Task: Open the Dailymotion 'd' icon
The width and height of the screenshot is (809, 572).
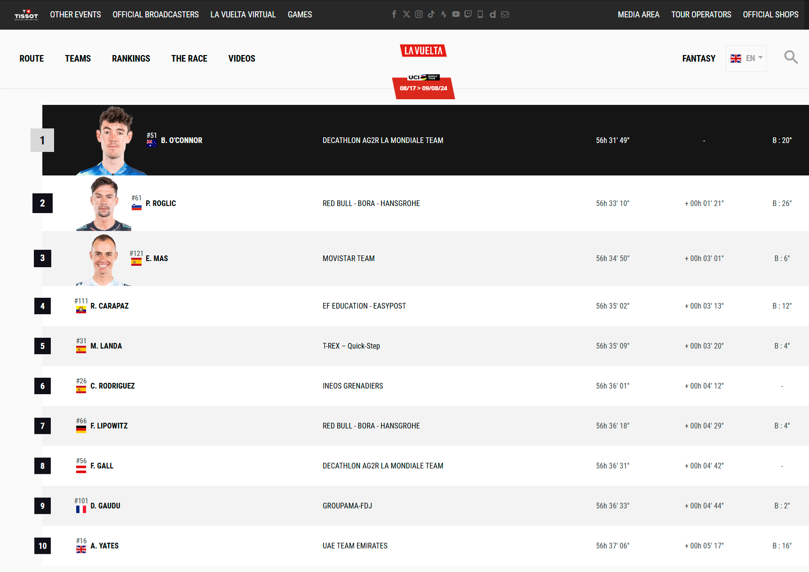Action: point(492,14)
